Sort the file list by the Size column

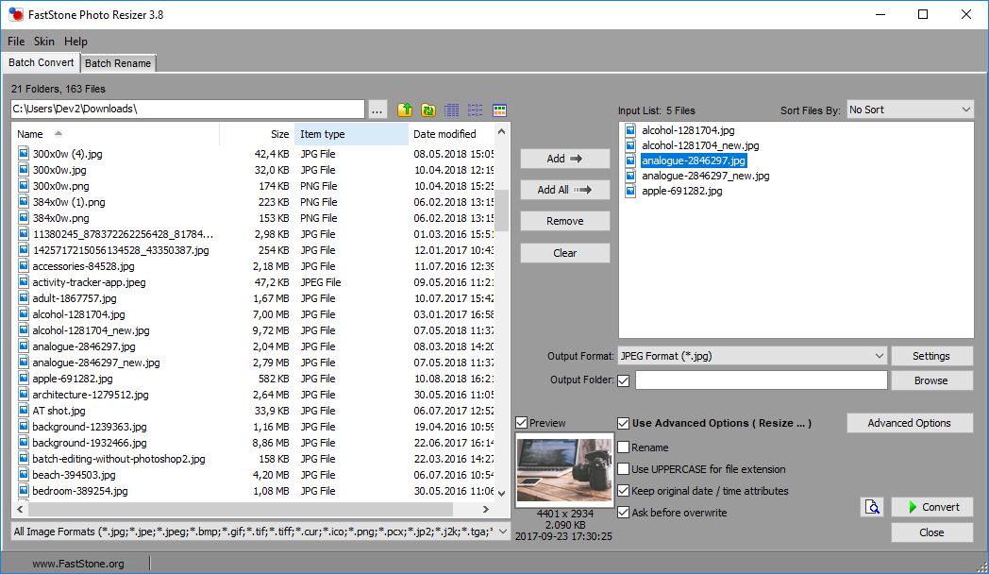pos(257,134)
